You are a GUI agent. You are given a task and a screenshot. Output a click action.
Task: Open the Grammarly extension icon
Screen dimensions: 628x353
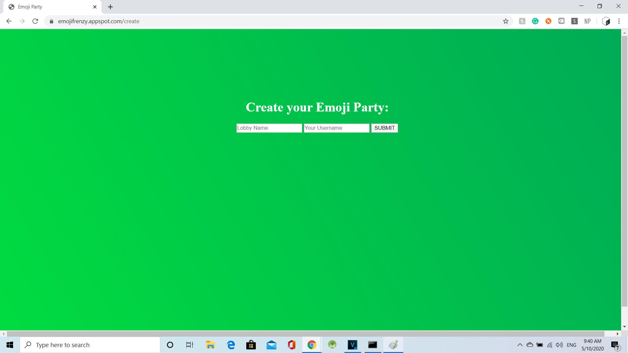coord(535,21)
